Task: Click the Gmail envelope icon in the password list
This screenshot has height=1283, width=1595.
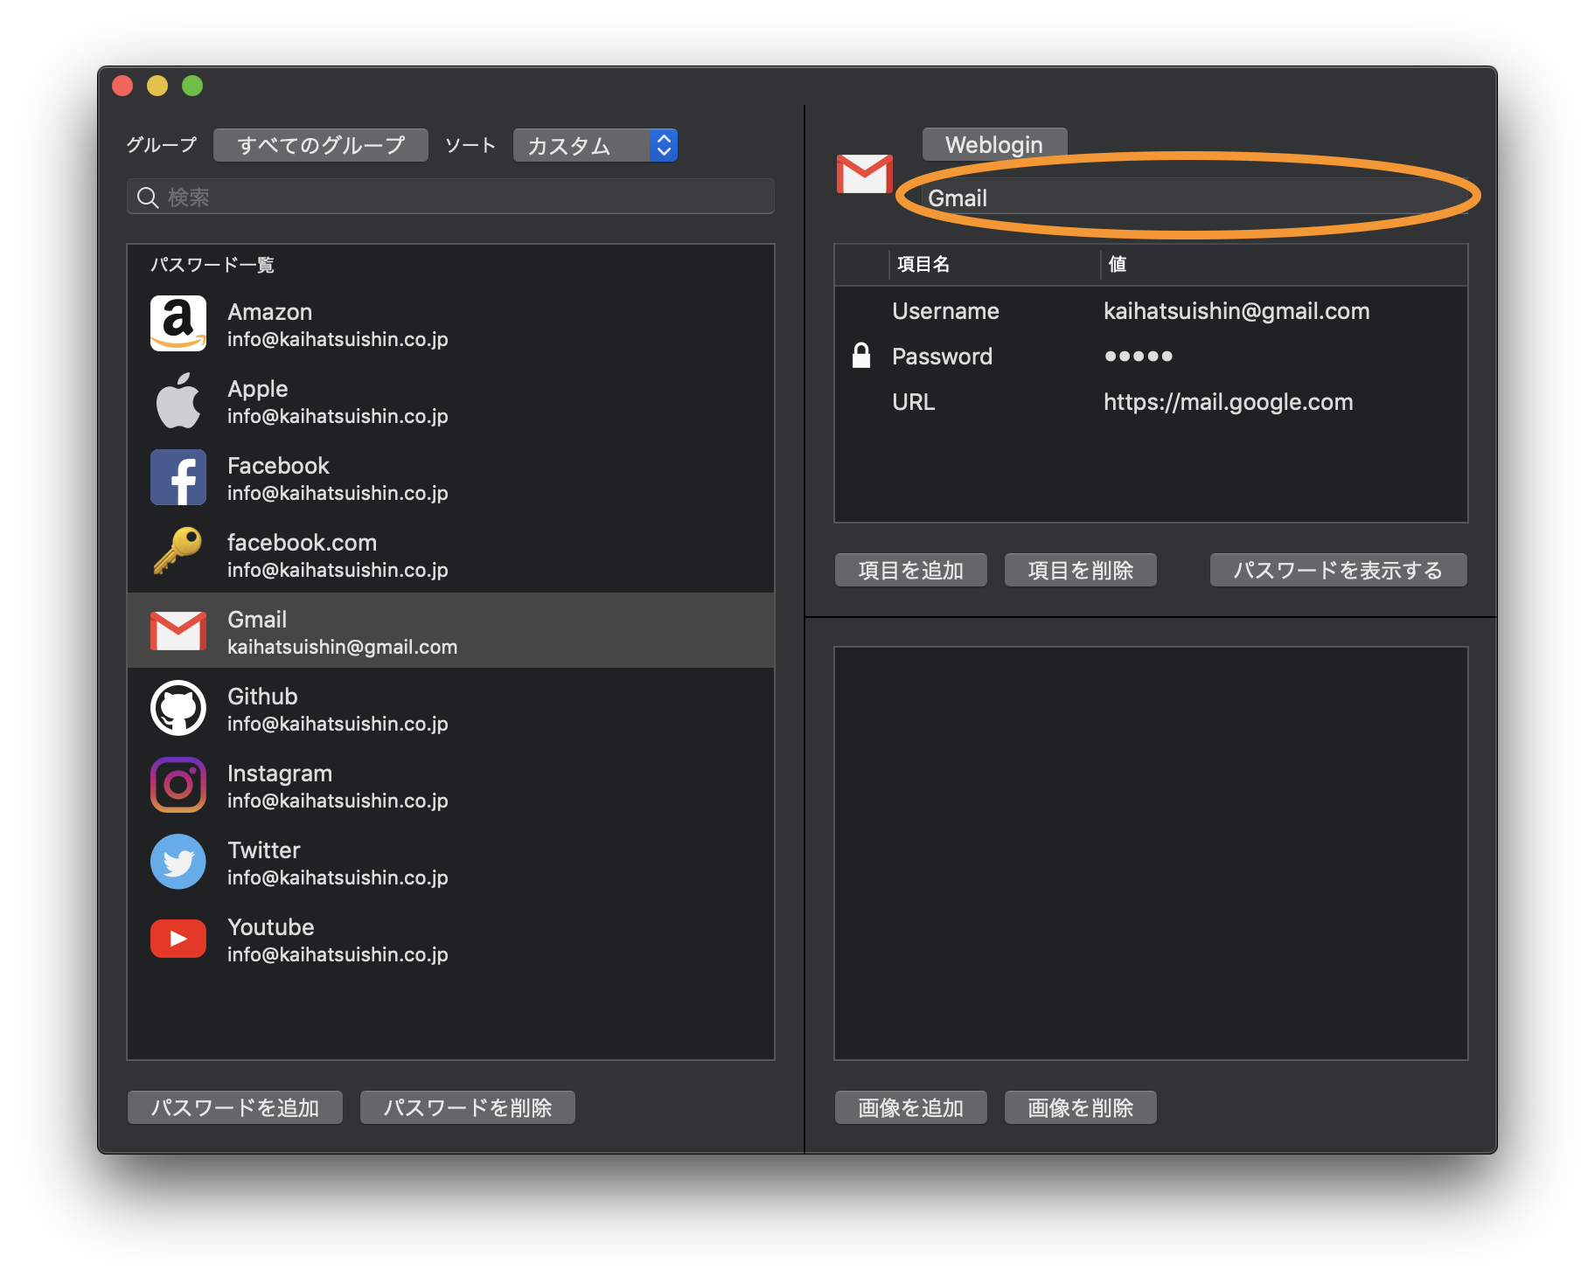Action: click(178, 631)
